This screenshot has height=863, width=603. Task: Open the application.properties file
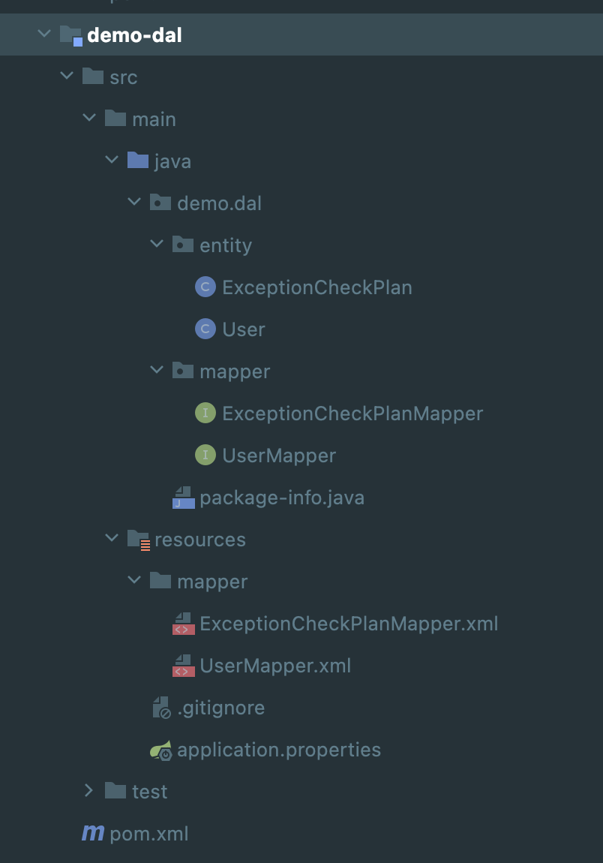tap(277, 749)
